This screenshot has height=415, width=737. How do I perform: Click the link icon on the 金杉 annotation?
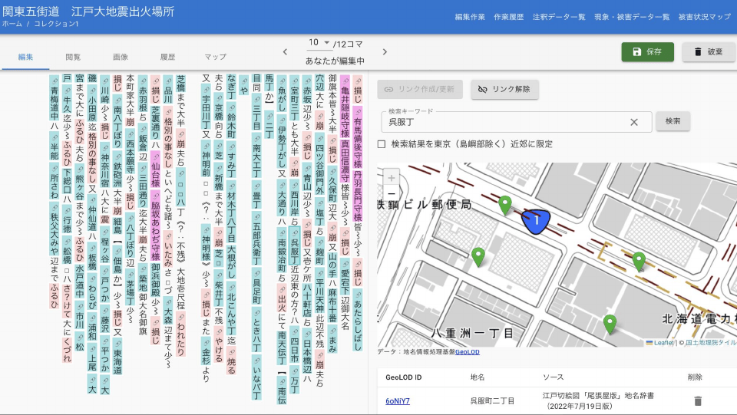(x=206, y=343)
